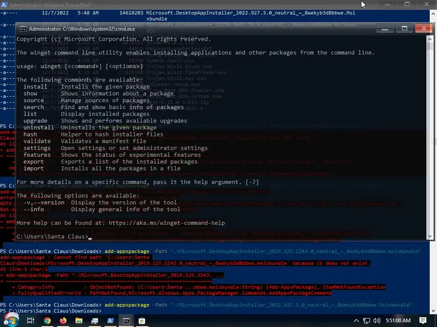Click the 'usage: winget' line
The width and height of the screenshot is (437, 327).
80,66
